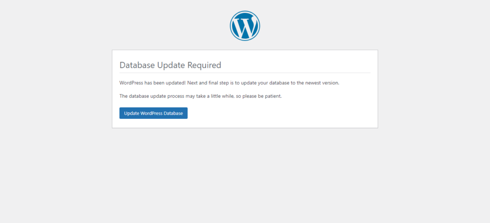Screen dimensions: 490x223
Task: Click the Database Update Required heading
Action: click(x=170, y=65)
